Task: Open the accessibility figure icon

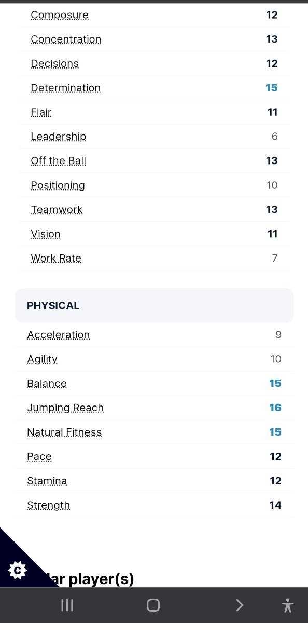Action: tap(288, 605)
